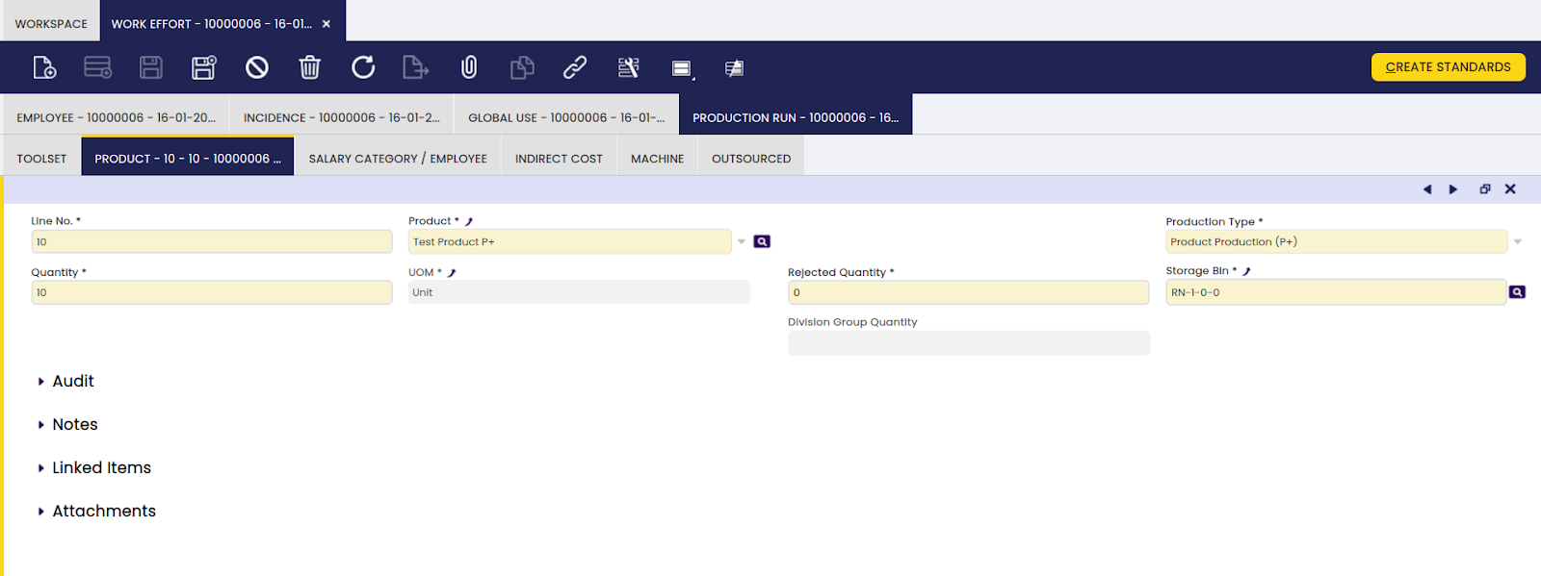Expand the Audit section

(72, 382)
